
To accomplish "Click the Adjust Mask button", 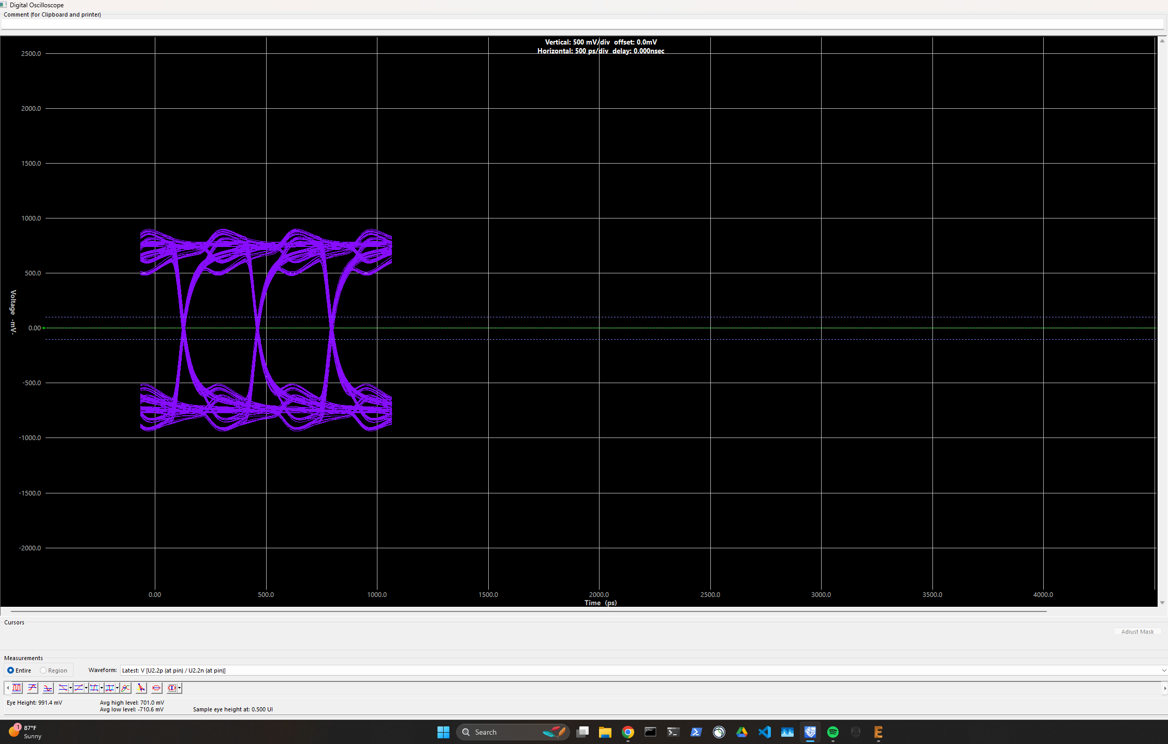I will (1137, 632).
